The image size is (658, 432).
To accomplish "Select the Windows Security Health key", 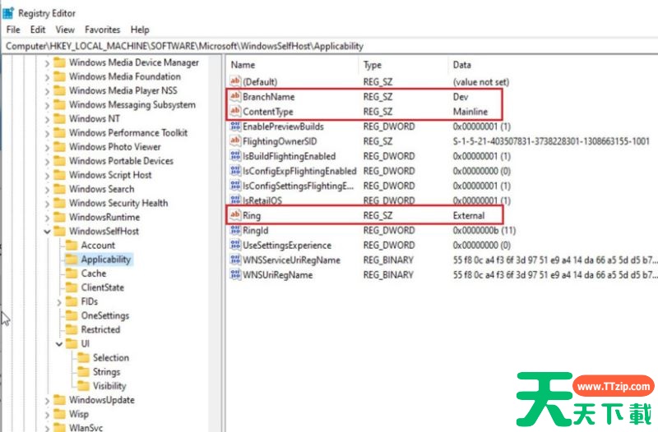I will (x=118, y=203).
